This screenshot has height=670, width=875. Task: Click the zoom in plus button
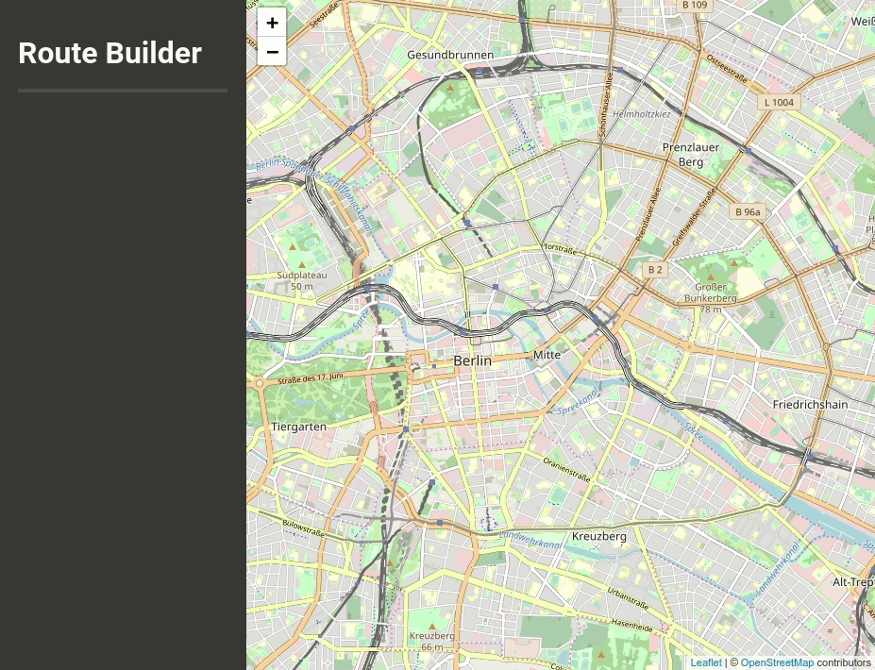[x=272, y=23]
